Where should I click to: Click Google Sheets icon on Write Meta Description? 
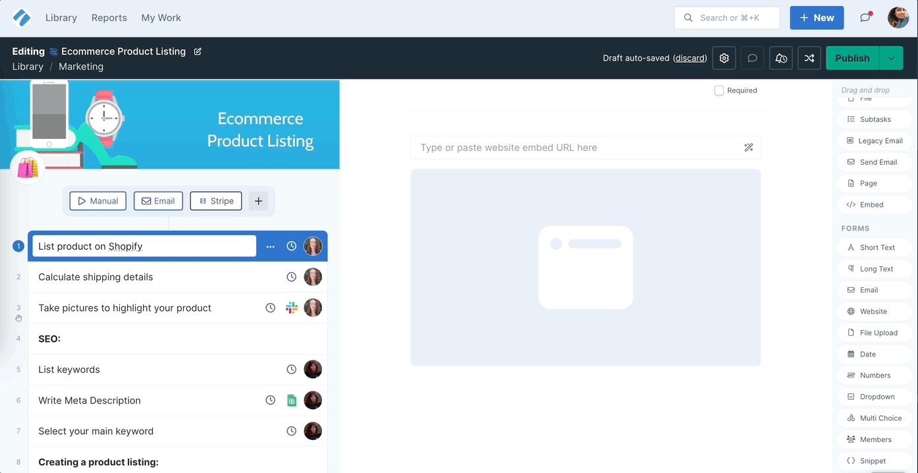click(292, 401)
